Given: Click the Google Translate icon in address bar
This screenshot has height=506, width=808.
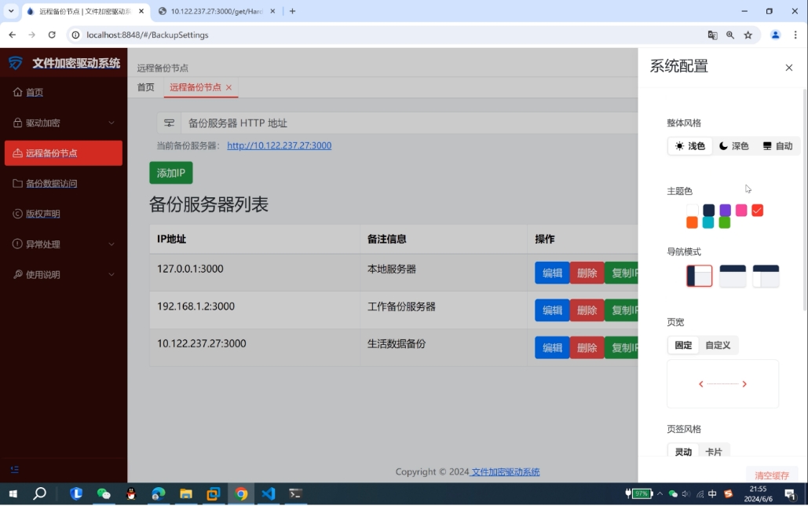Looking at the screenshot, I should (x=712, y=35).
